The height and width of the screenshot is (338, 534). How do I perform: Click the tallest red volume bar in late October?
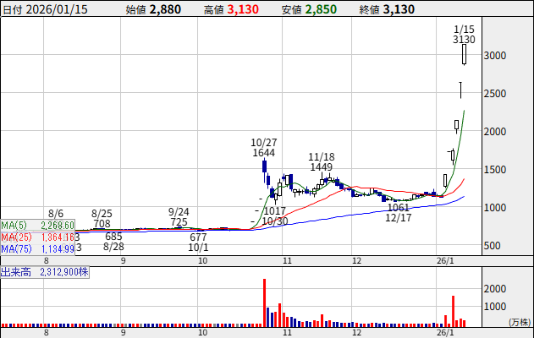(x=264, y=303)
